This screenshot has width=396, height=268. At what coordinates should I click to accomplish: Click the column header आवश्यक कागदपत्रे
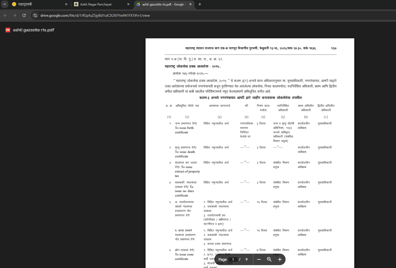(x=219, y=106)
